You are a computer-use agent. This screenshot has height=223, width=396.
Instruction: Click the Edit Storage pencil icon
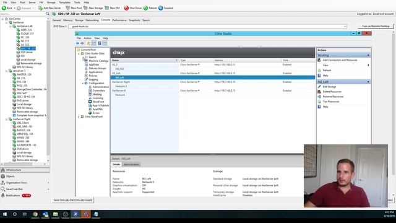pos(319,87)
